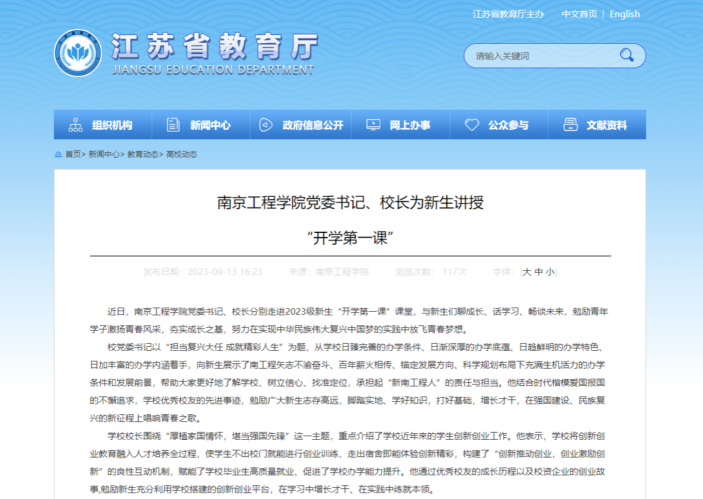The image size is (703, 499).
Task: Click the 组织机构 organization chart icon
Action: point(75,125)
